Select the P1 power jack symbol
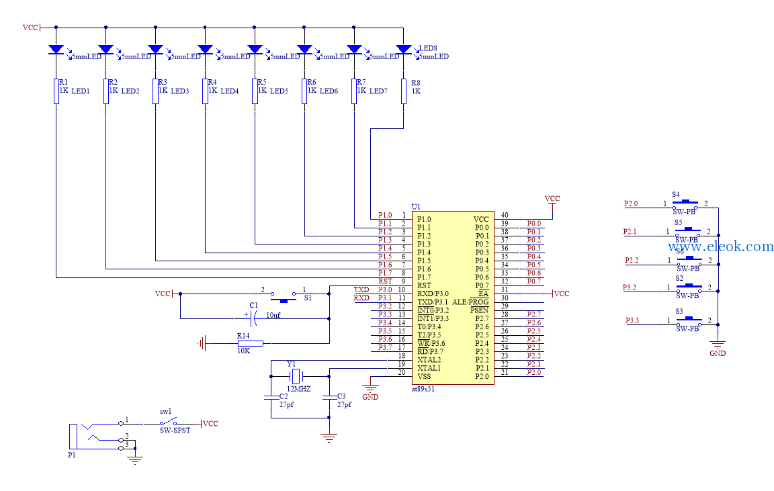The image size is (774, 491). pyautogui.click(x=97, y=437)
